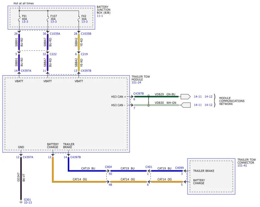Click the G301 ground symbol

[x=21, y=202]
